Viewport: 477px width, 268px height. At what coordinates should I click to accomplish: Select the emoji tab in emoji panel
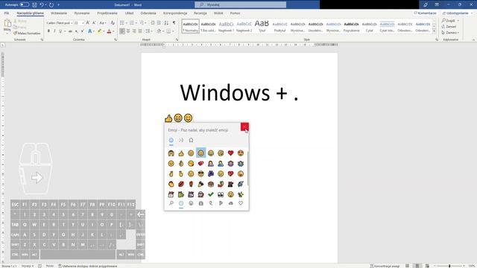(x=171, y=140)
